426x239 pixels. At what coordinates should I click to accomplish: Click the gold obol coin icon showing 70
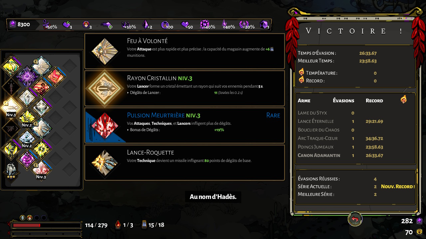[420, 231]
